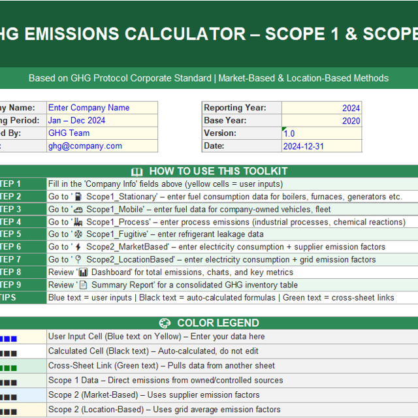Select the 'Jan – Dec 2024' reporting period cell
The height and width of the screenshot is (418, 418).
click(102, 121)
